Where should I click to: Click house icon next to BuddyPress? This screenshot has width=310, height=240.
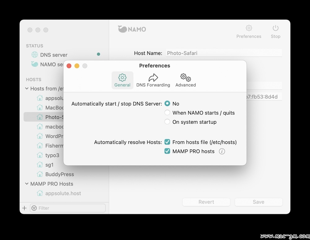(40, 174)
